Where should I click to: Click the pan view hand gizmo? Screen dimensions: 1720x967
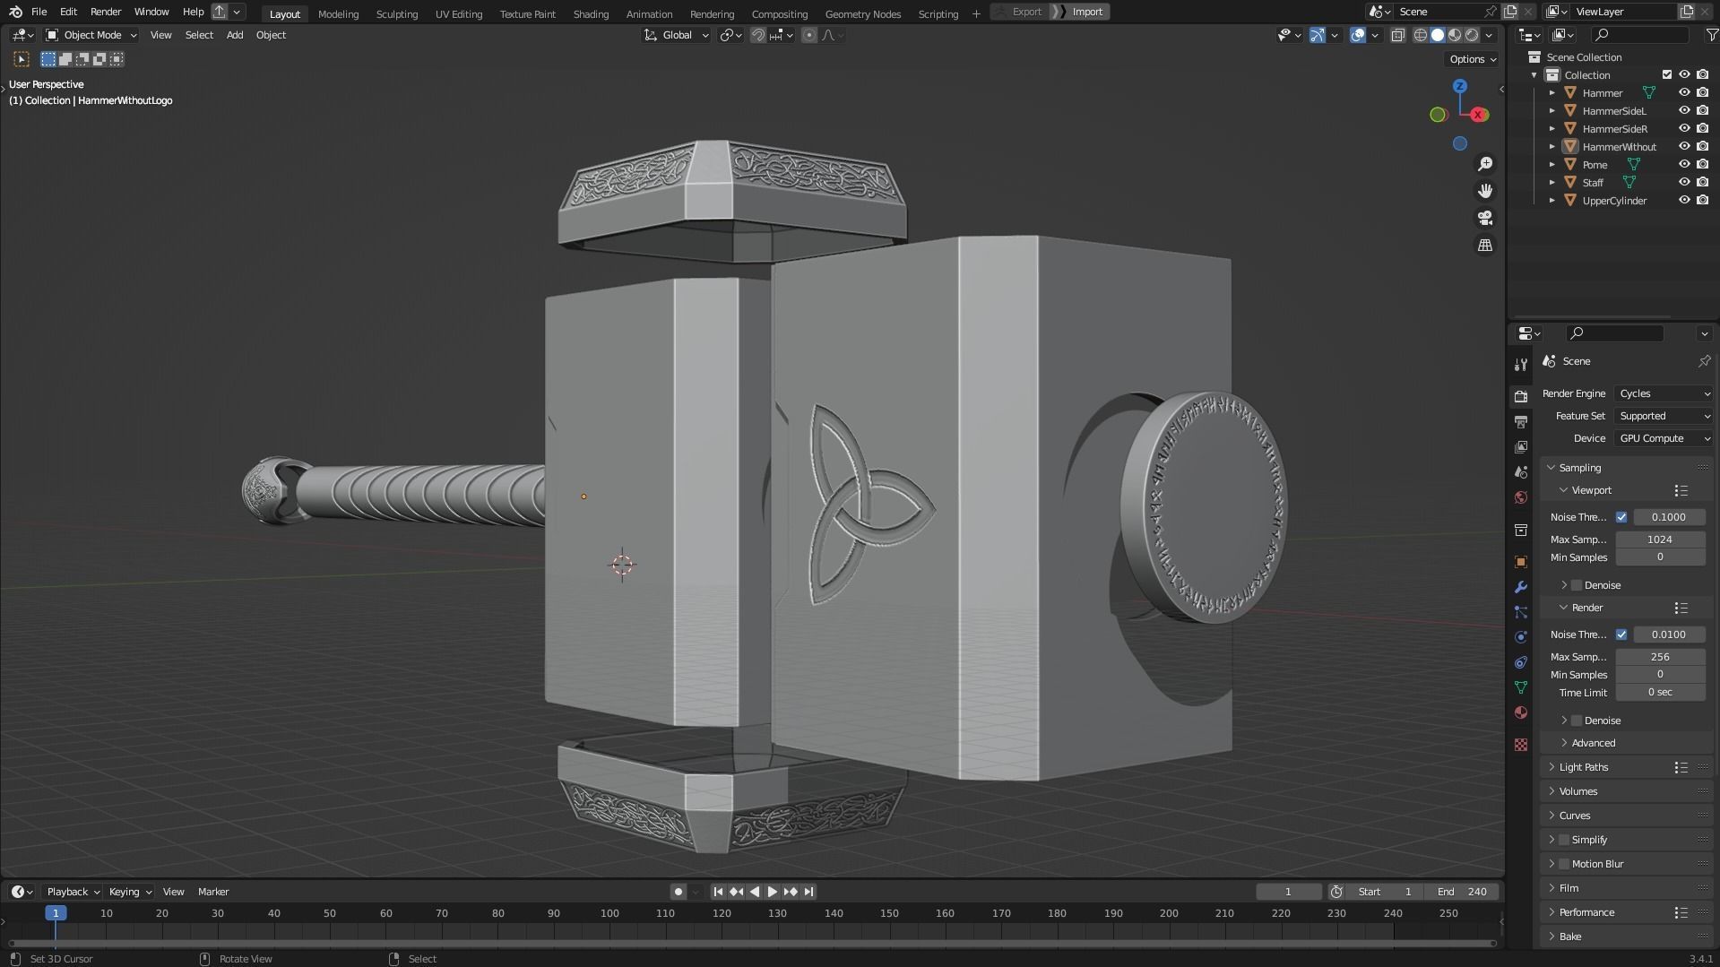(1485, 191)
